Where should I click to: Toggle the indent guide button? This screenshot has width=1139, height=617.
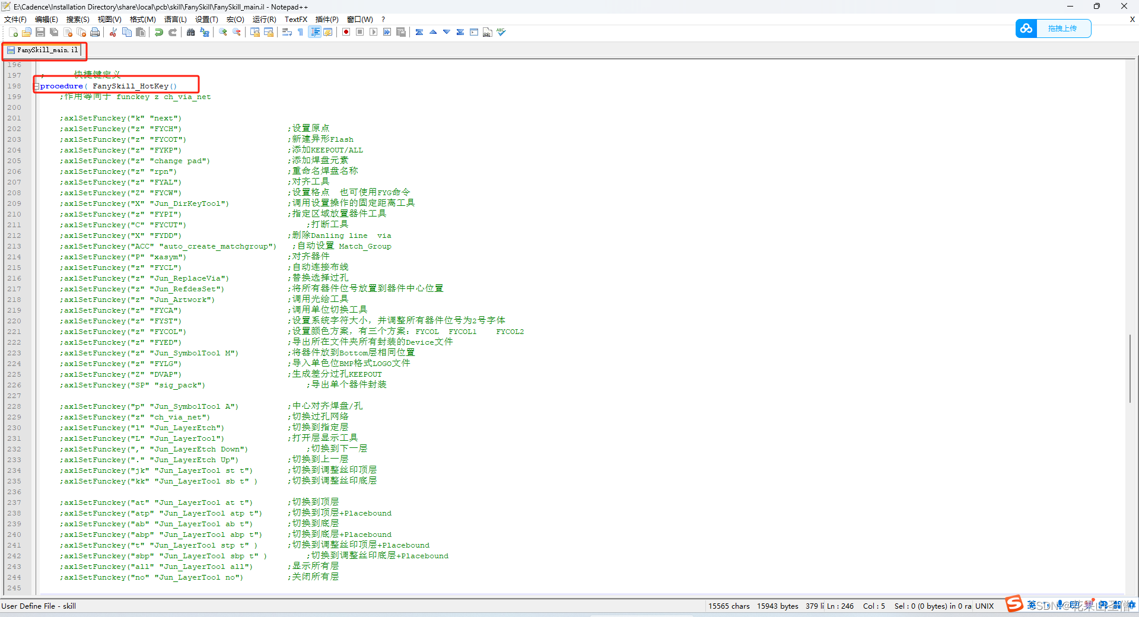click(315, 32)
